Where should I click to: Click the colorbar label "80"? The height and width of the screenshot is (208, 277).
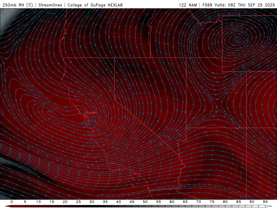(x=225, y=202)
